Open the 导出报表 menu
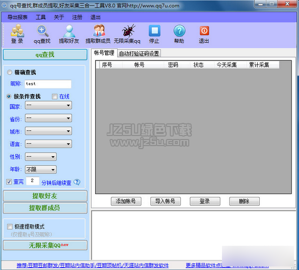Screen dimensions: 299x270 click(x=17, y=17)
